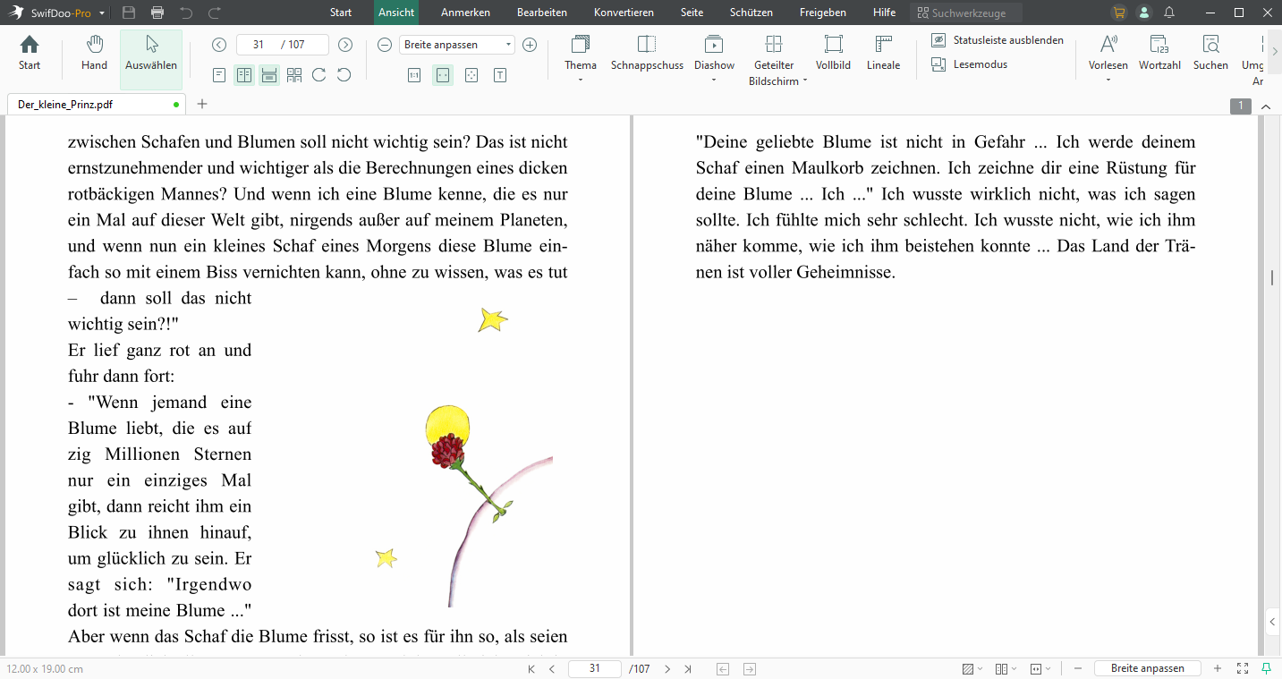Click the text view T icon
Viewport: 1282px width, 679px height.
click(x=500, y=75)
